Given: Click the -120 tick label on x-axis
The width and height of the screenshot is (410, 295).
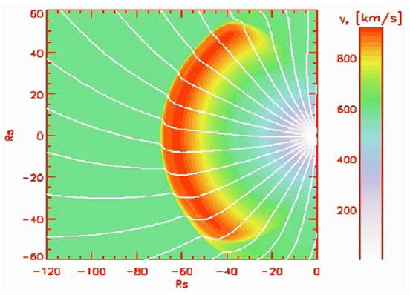Looking at the screenshot, I should coord(47,271).
